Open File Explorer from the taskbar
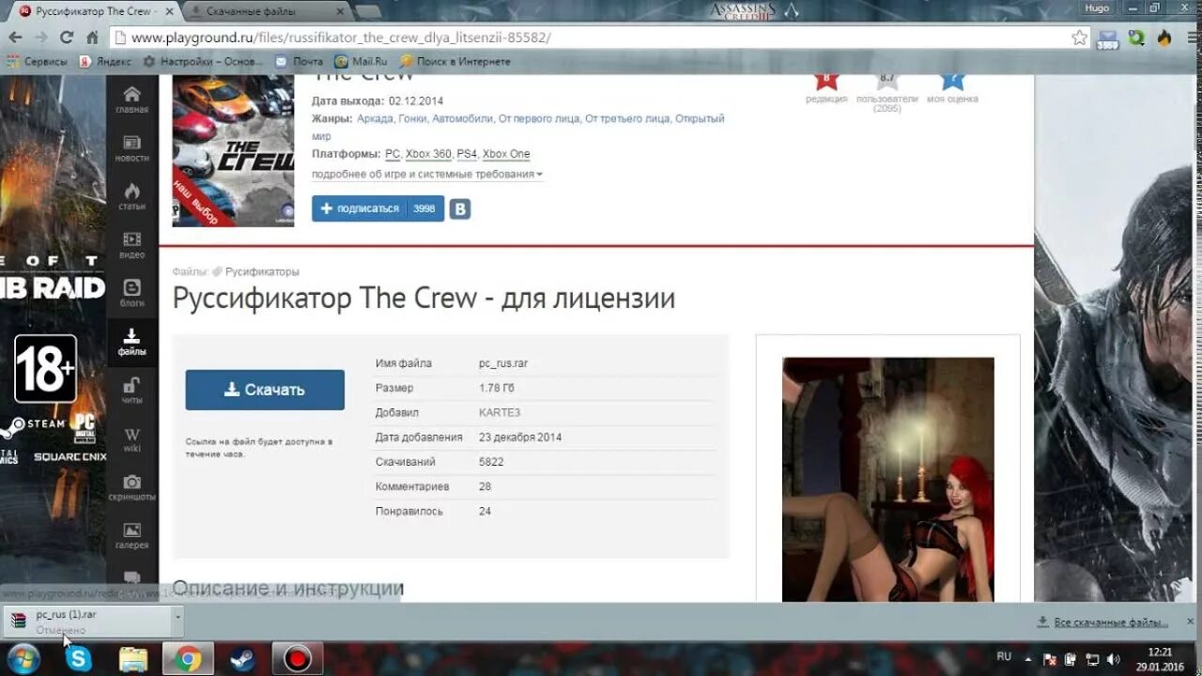 click(x=133, y=659)
